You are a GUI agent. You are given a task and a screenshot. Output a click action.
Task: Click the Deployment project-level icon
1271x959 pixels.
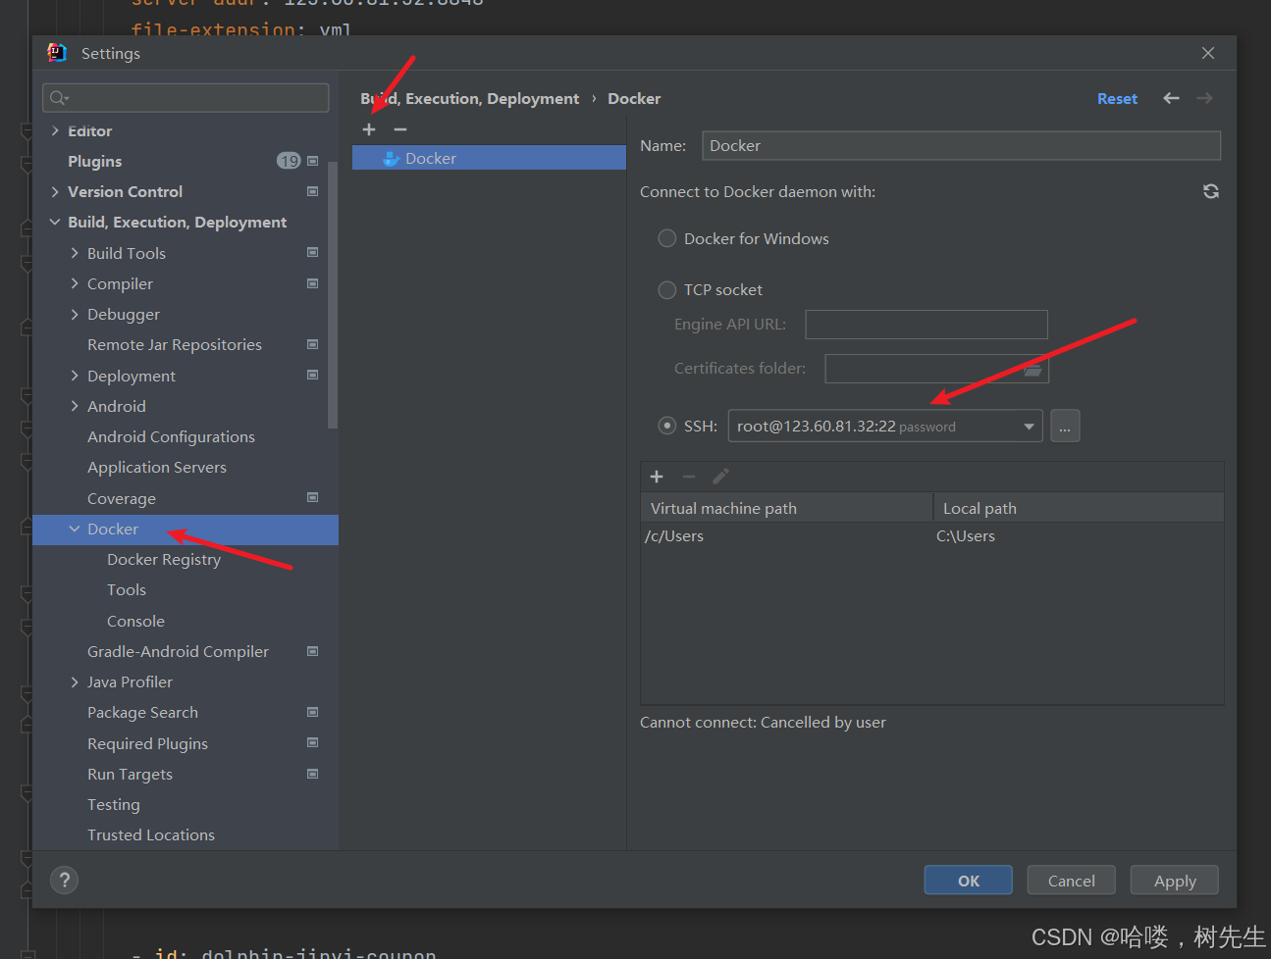[313, 376]
